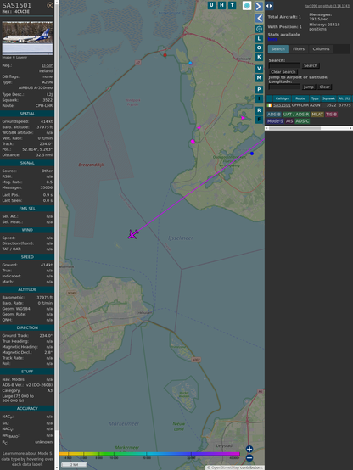This screenshot has height=470, width=353.
Task: Click the Clear Search button
Action: pyautogui.click(x=283, y=72)
